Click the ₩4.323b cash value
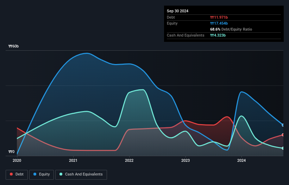 (x=218, y=35)
